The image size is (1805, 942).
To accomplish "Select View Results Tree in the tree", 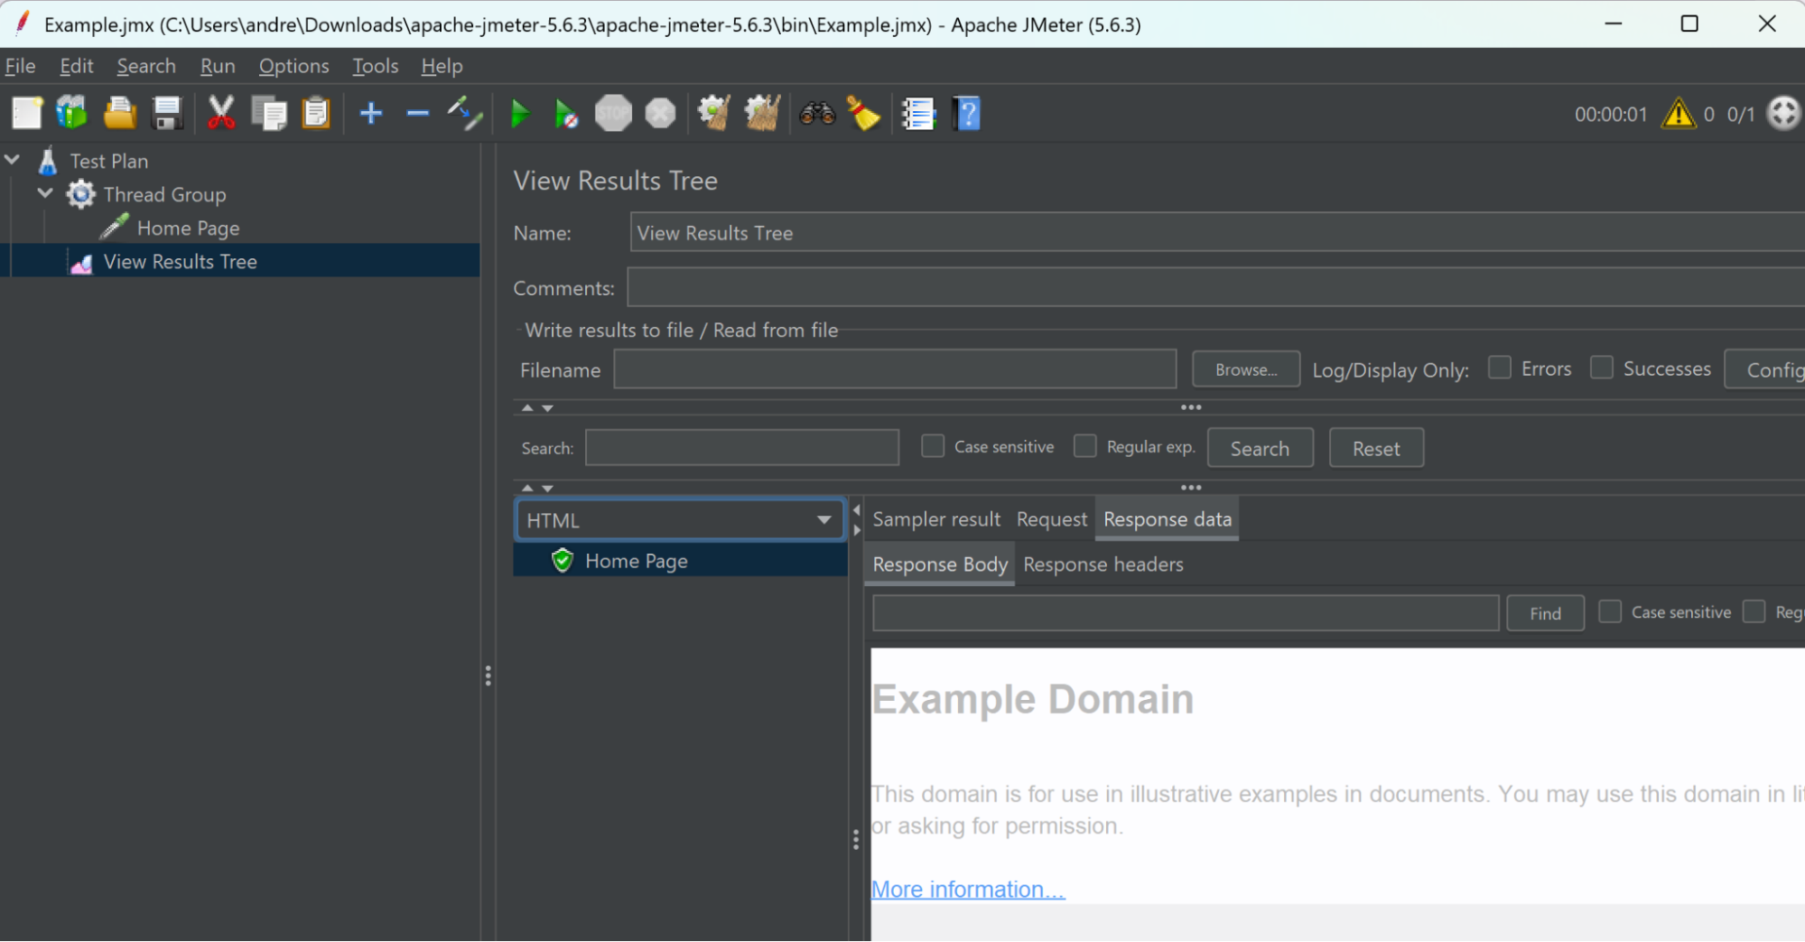I will pos(180,261).
